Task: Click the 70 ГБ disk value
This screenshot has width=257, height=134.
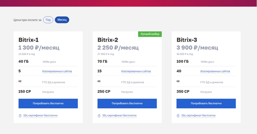Action: [x=102, y=62]
